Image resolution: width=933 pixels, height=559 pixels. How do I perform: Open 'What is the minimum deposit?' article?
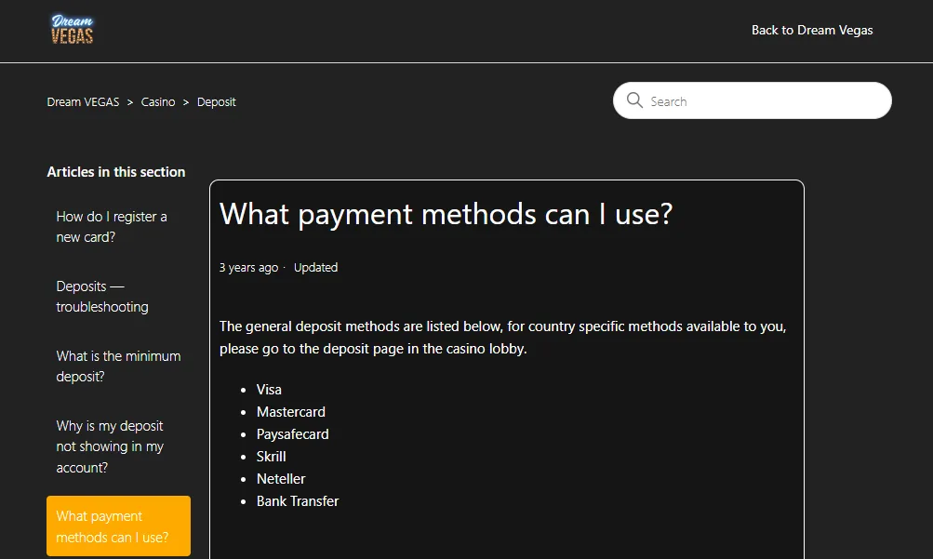point(118,366)
